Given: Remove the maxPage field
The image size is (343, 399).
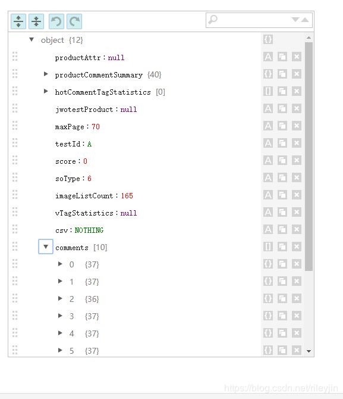Looking at the screenshot, I should [x=296, y=126].
